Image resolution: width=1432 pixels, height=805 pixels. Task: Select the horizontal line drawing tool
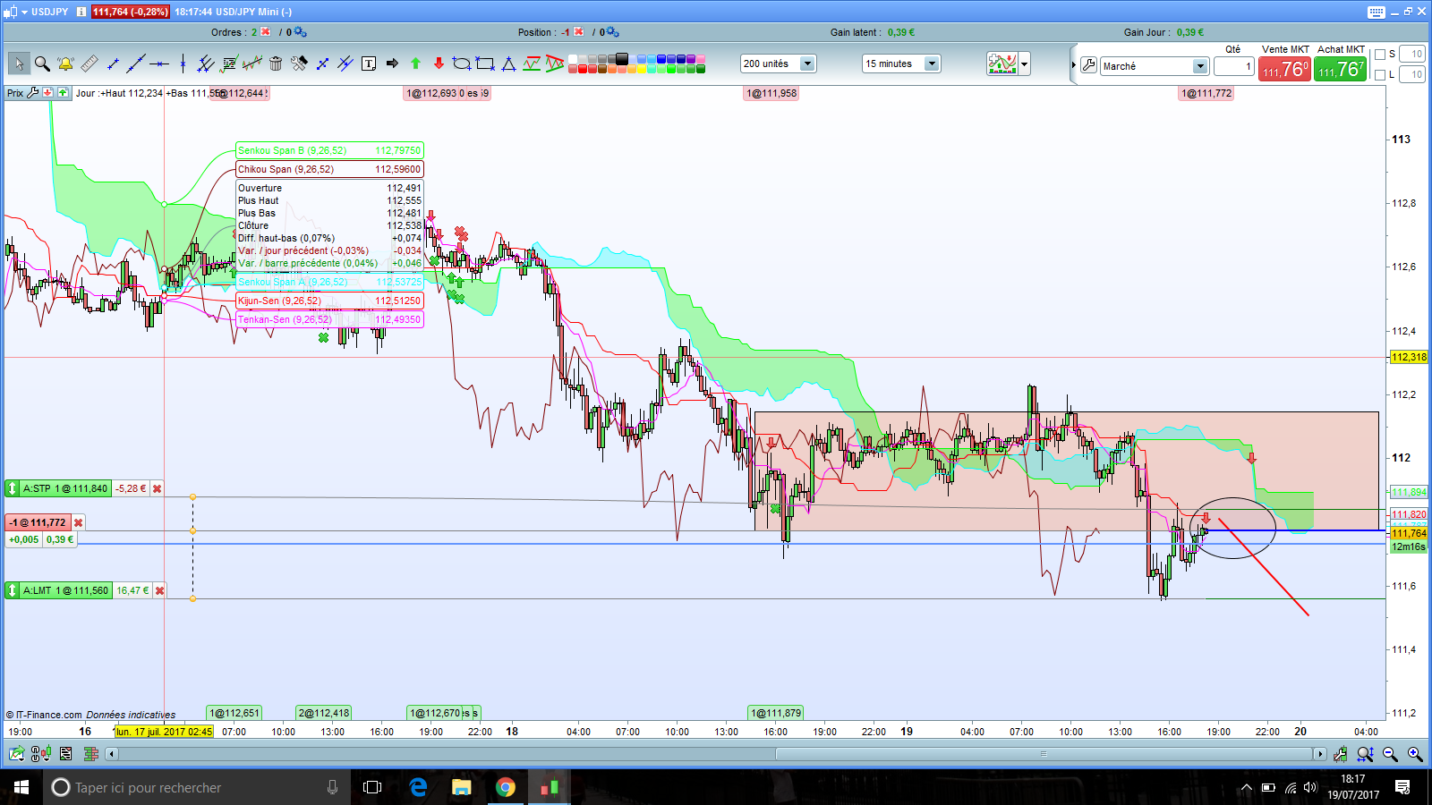point(159,64)
